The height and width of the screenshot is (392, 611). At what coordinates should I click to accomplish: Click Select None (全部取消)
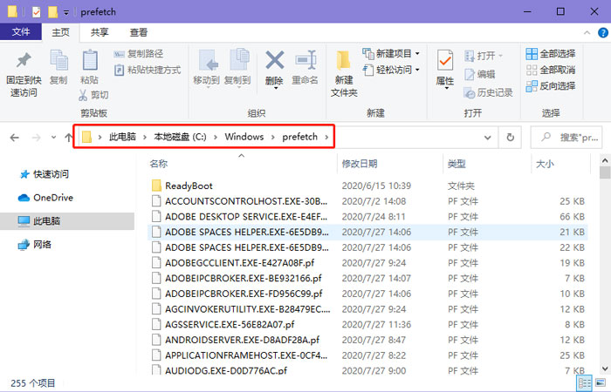550,70
